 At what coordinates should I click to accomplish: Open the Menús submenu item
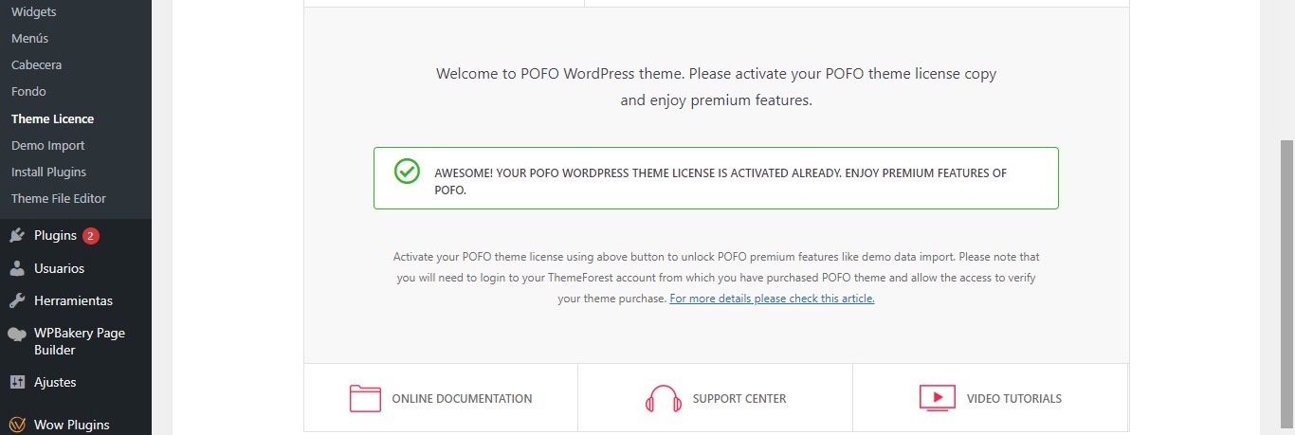point(29,39)
